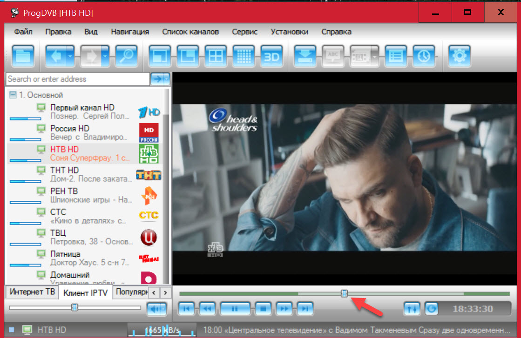Screen dimensions: 521x338
Task: Click the timeshift seek slider handle
Action: [344, 293]
